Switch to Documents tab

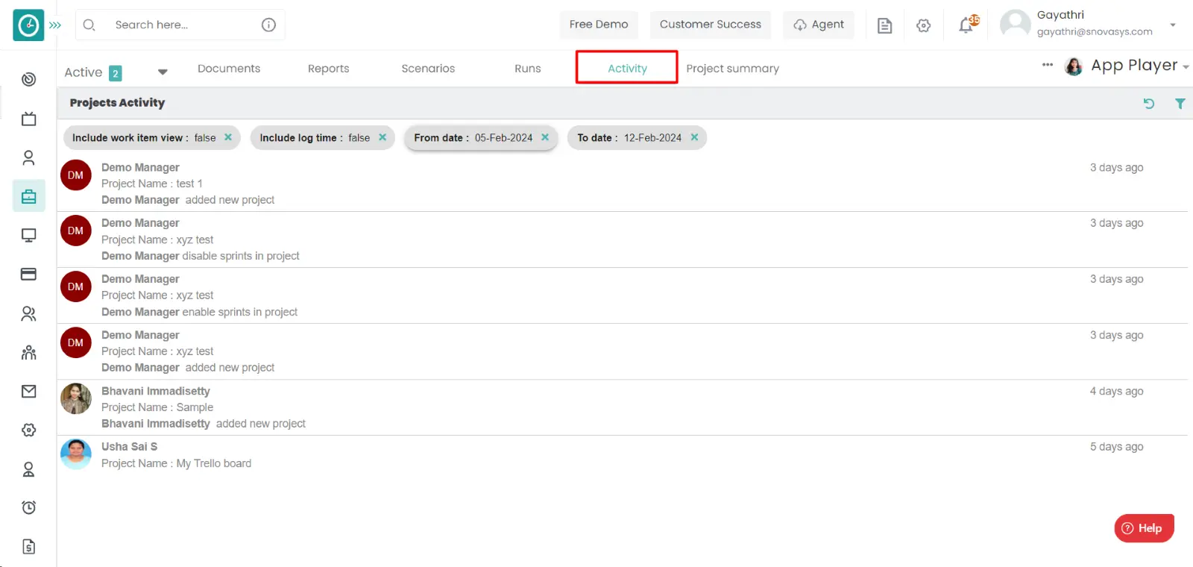[229, 69]
